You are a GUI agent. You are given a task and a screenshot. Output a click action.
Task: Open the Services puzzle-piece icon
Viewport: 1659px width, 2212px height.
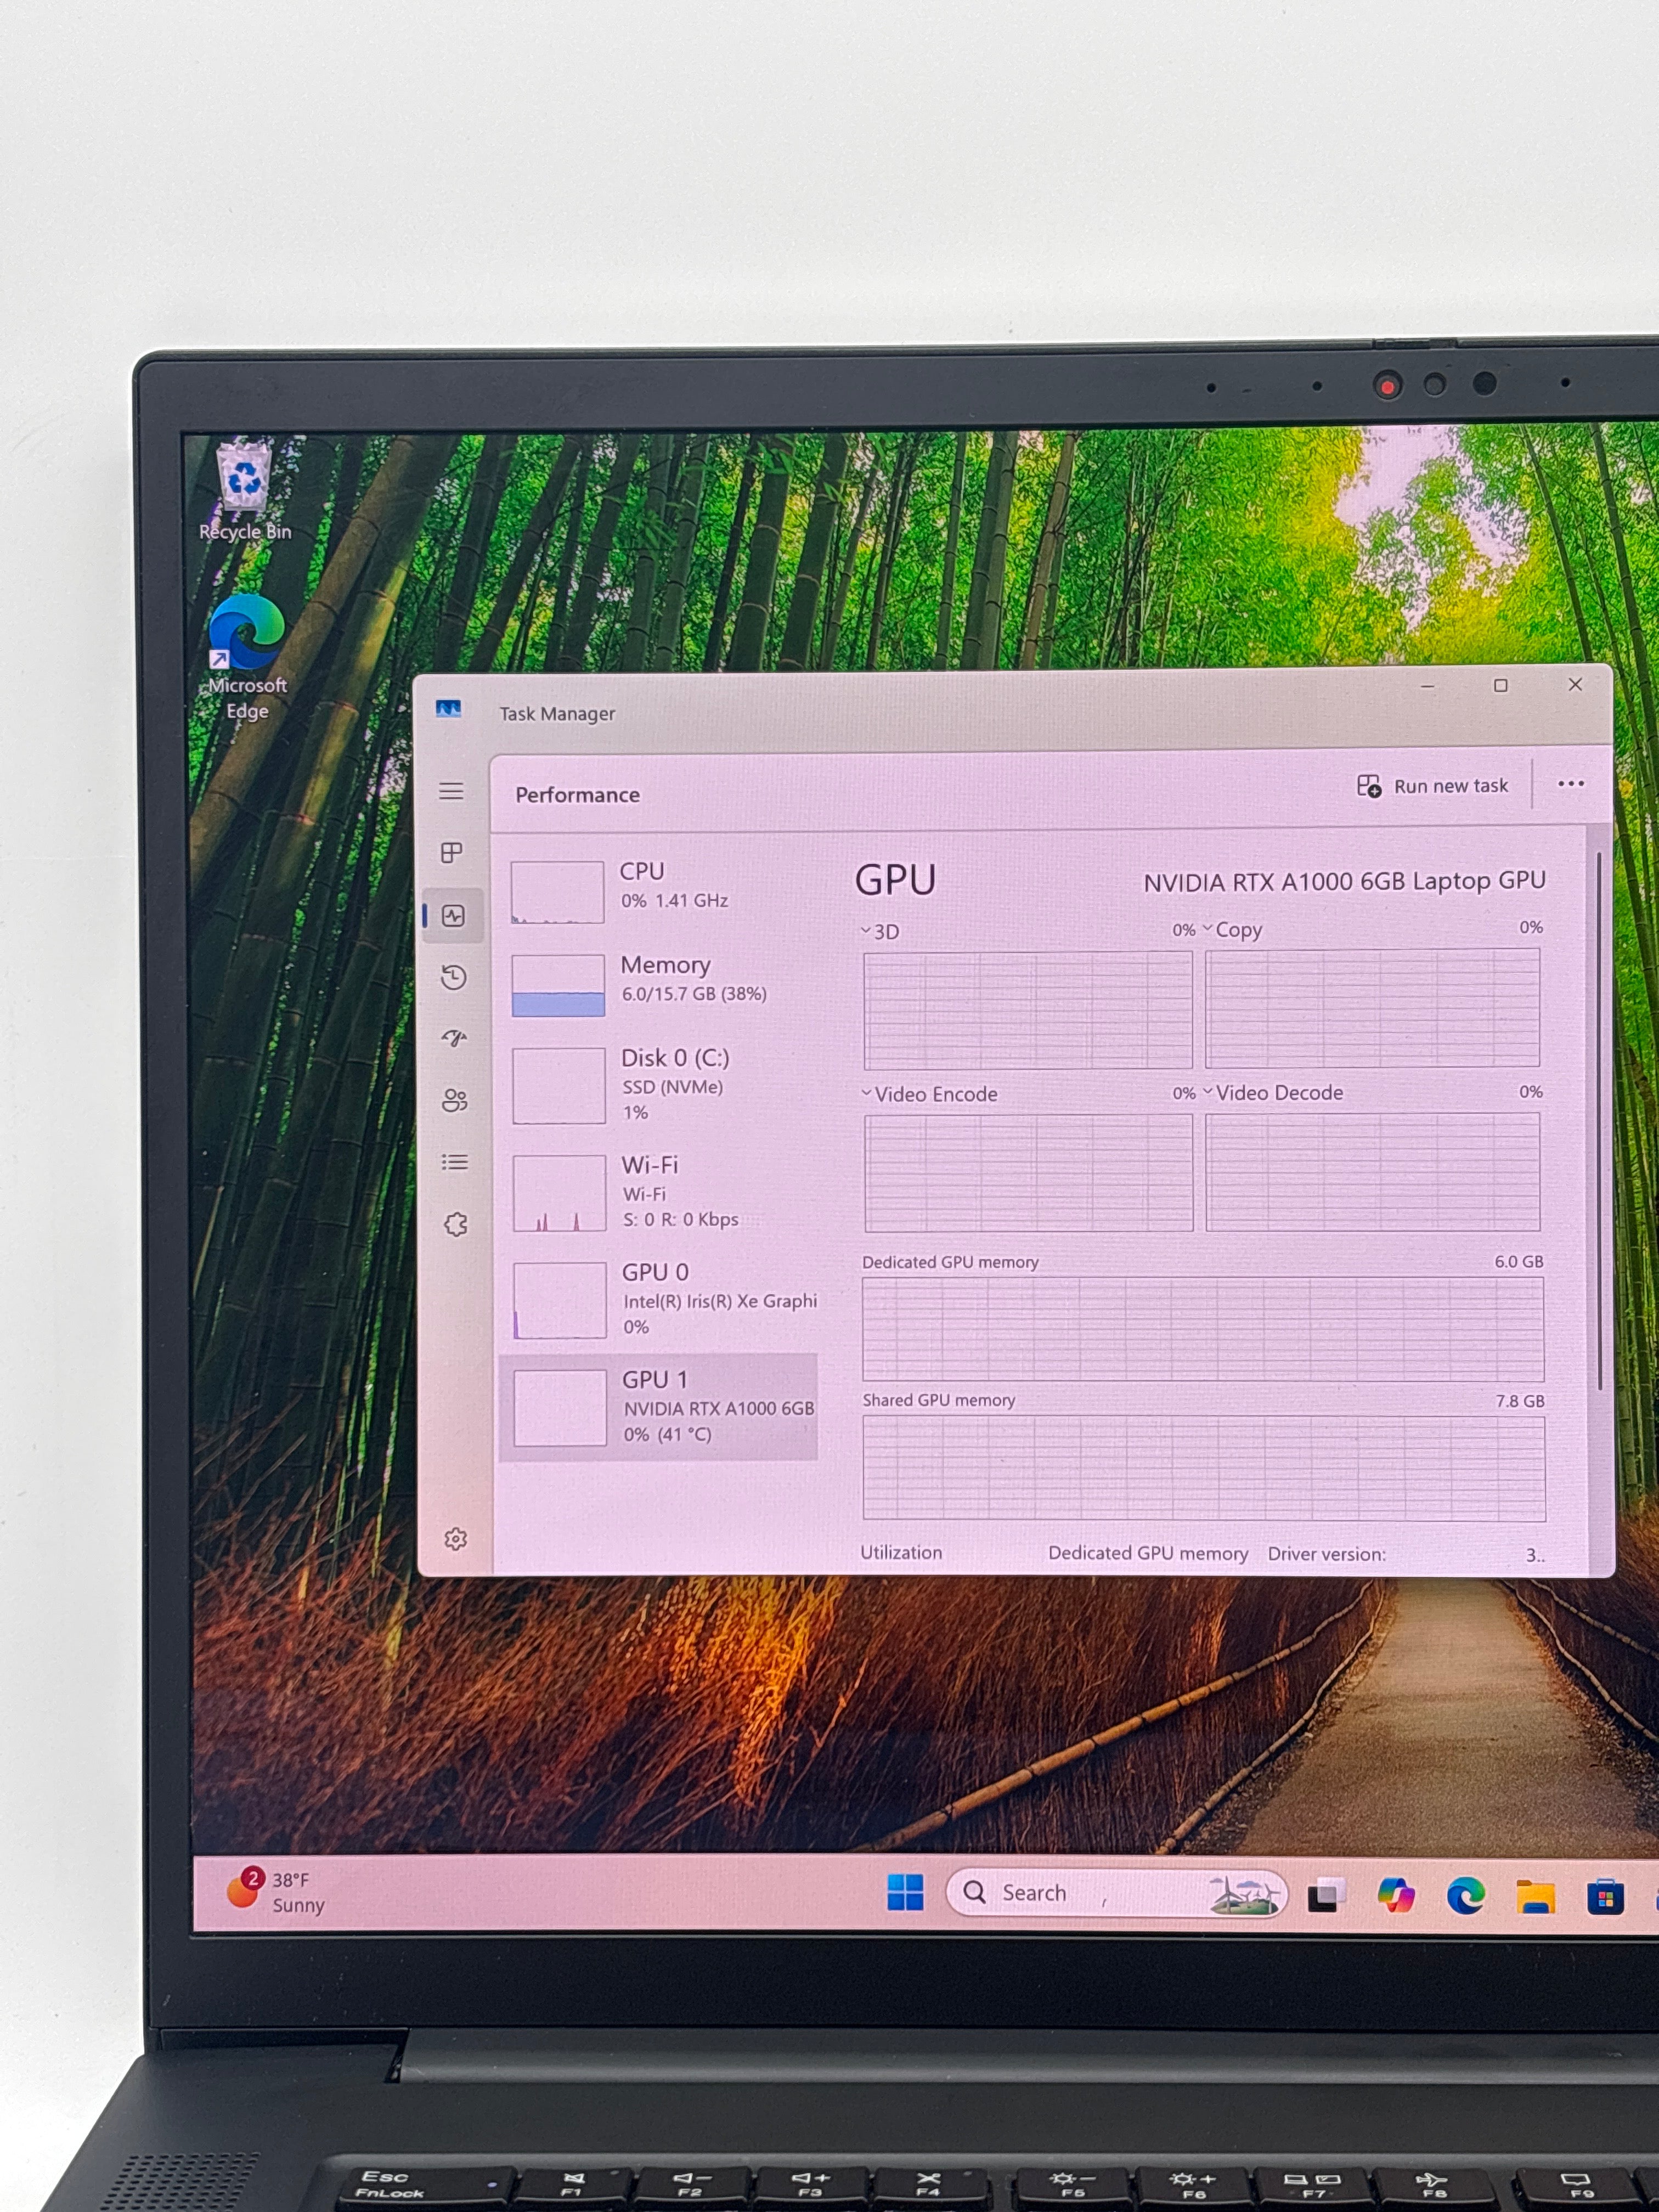[456, 1224]
